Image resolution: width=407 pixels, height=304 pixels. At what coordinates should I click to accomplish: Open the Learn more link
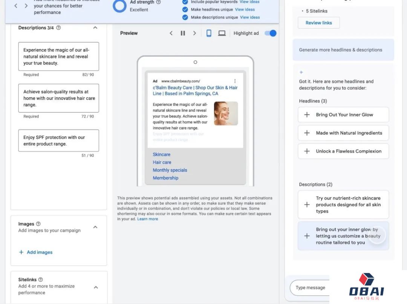[x=148, y=219]
